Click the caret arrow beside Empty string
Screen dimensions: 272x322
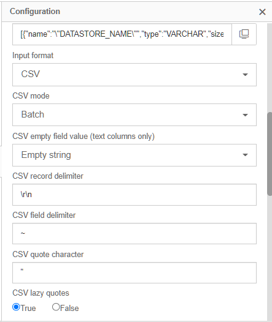click(x=245, y=155)
